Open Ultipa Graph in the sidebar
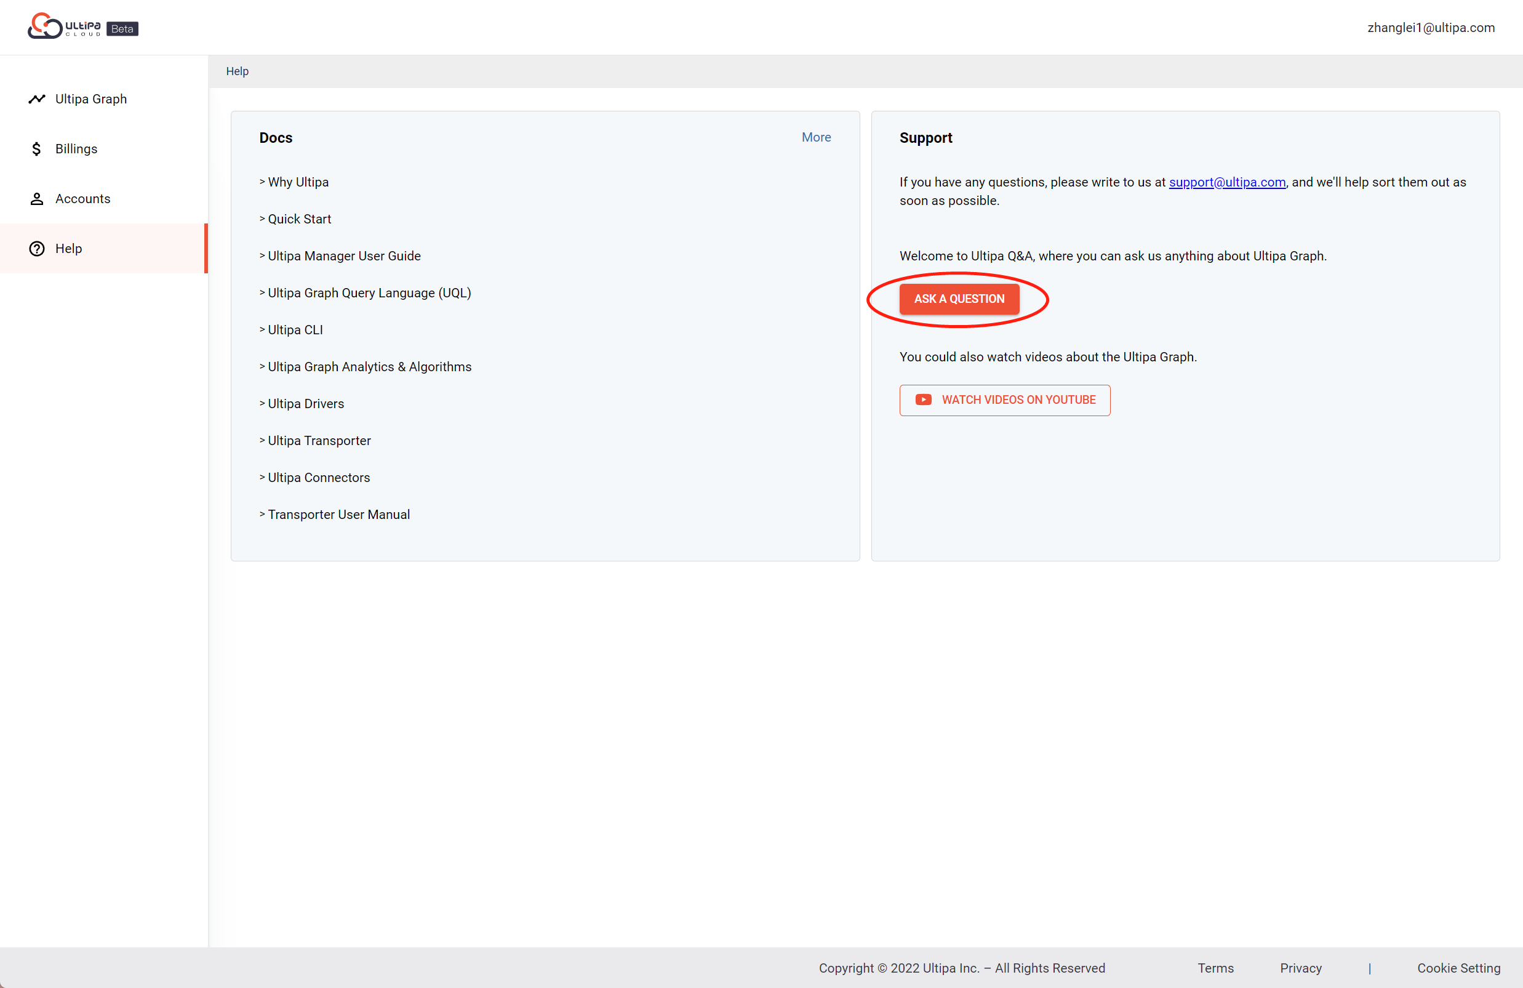The image size is (1523, 988). click(103, 98)
